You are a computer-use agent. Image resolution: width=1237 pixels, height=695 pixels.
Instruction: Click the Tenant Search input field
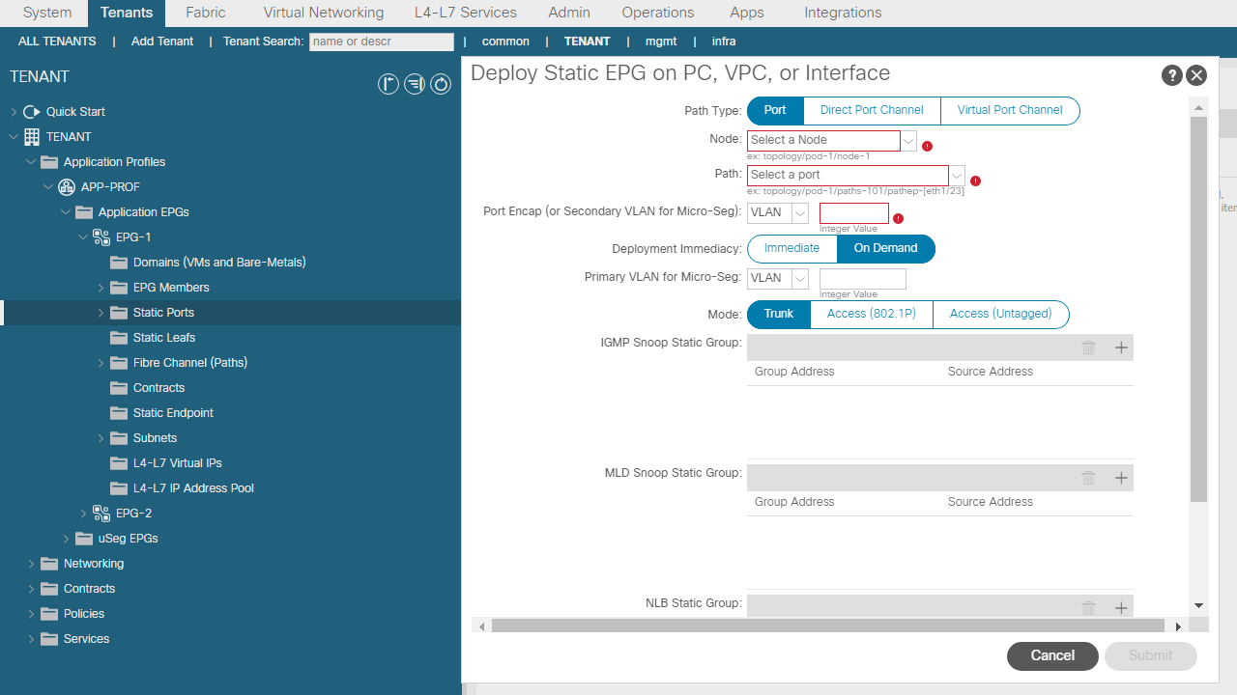click(x=382, y=42)
